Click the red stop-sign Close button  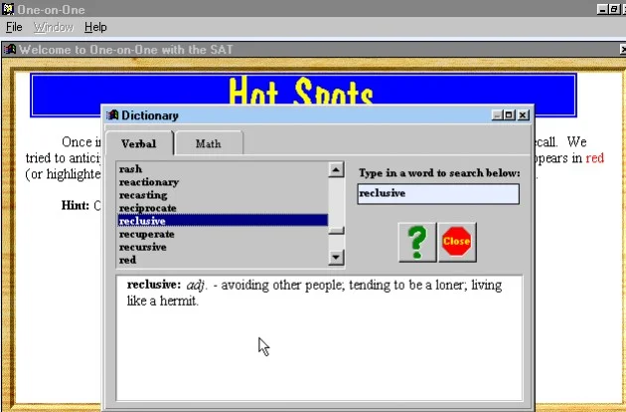click(x=457, y=243)
